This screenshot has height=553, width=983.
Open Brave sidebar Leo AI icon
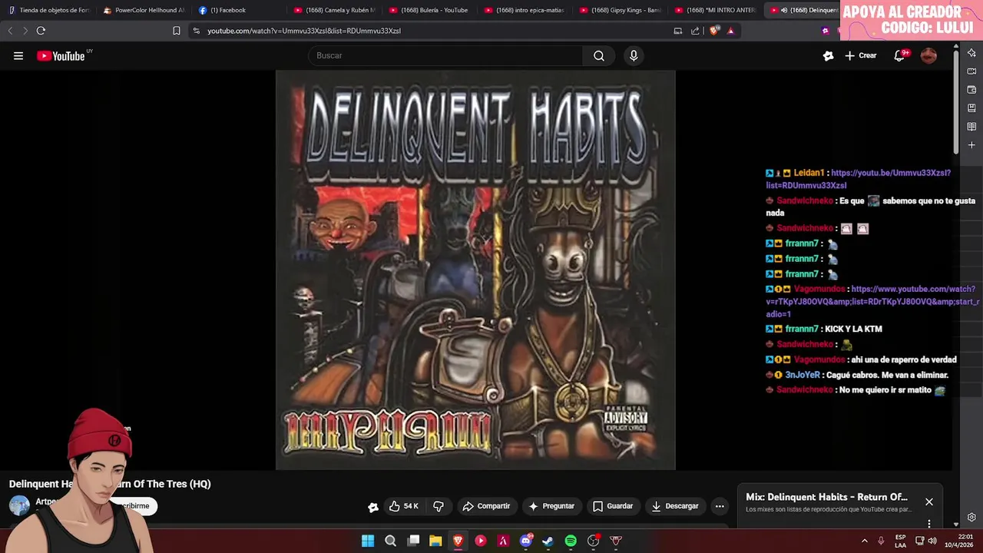(x=971, y=53)
